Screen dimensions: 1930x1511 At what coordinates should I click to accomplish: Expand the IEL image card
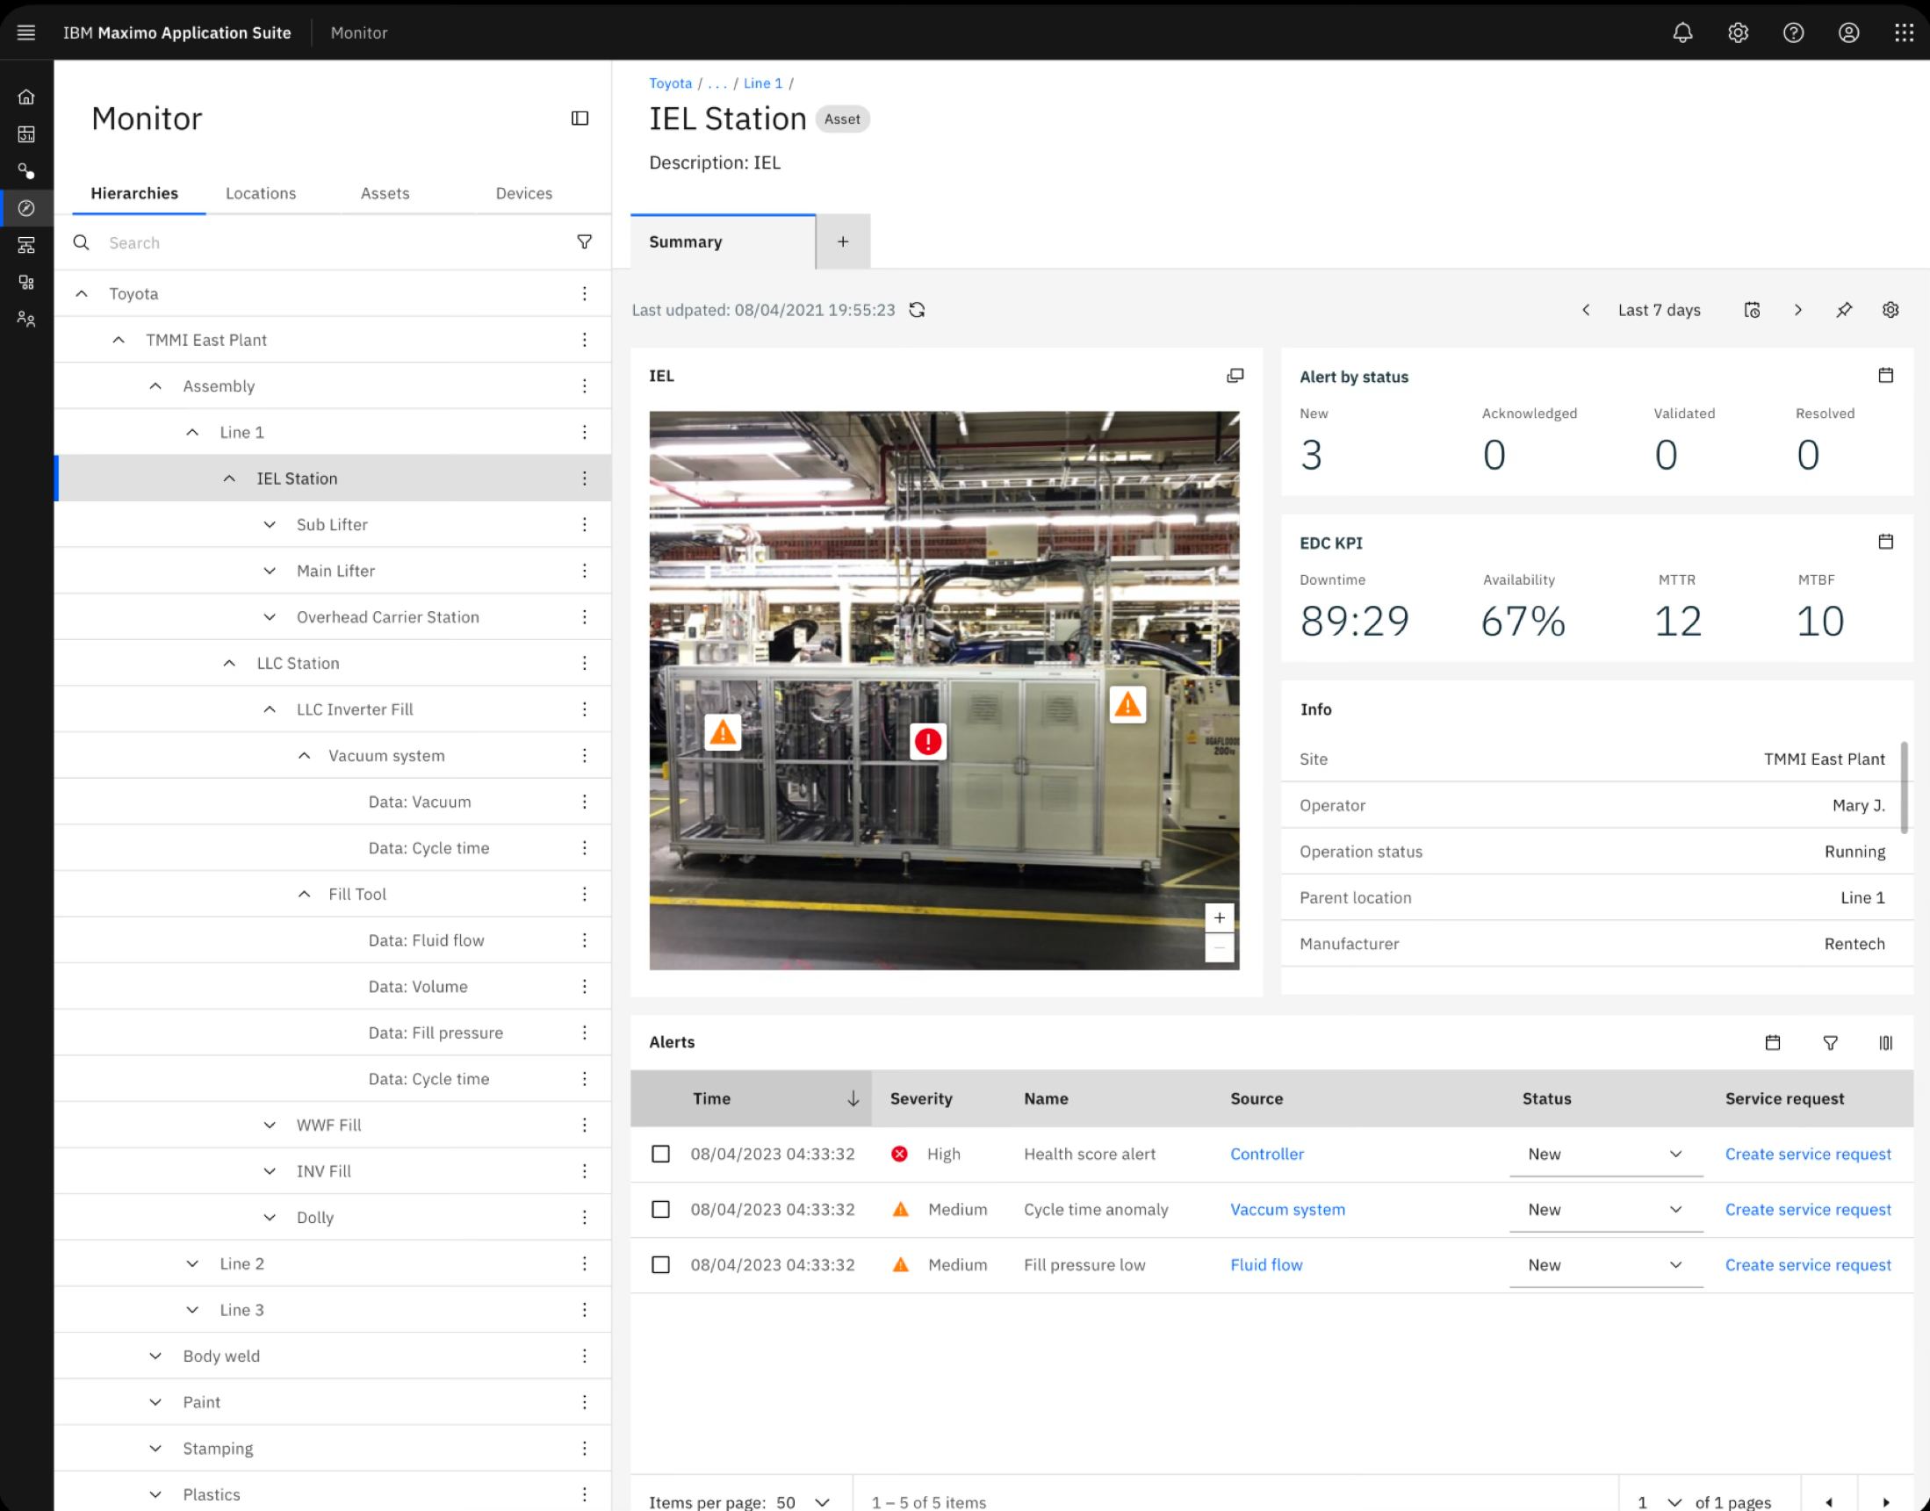[x=1235, y=376]
